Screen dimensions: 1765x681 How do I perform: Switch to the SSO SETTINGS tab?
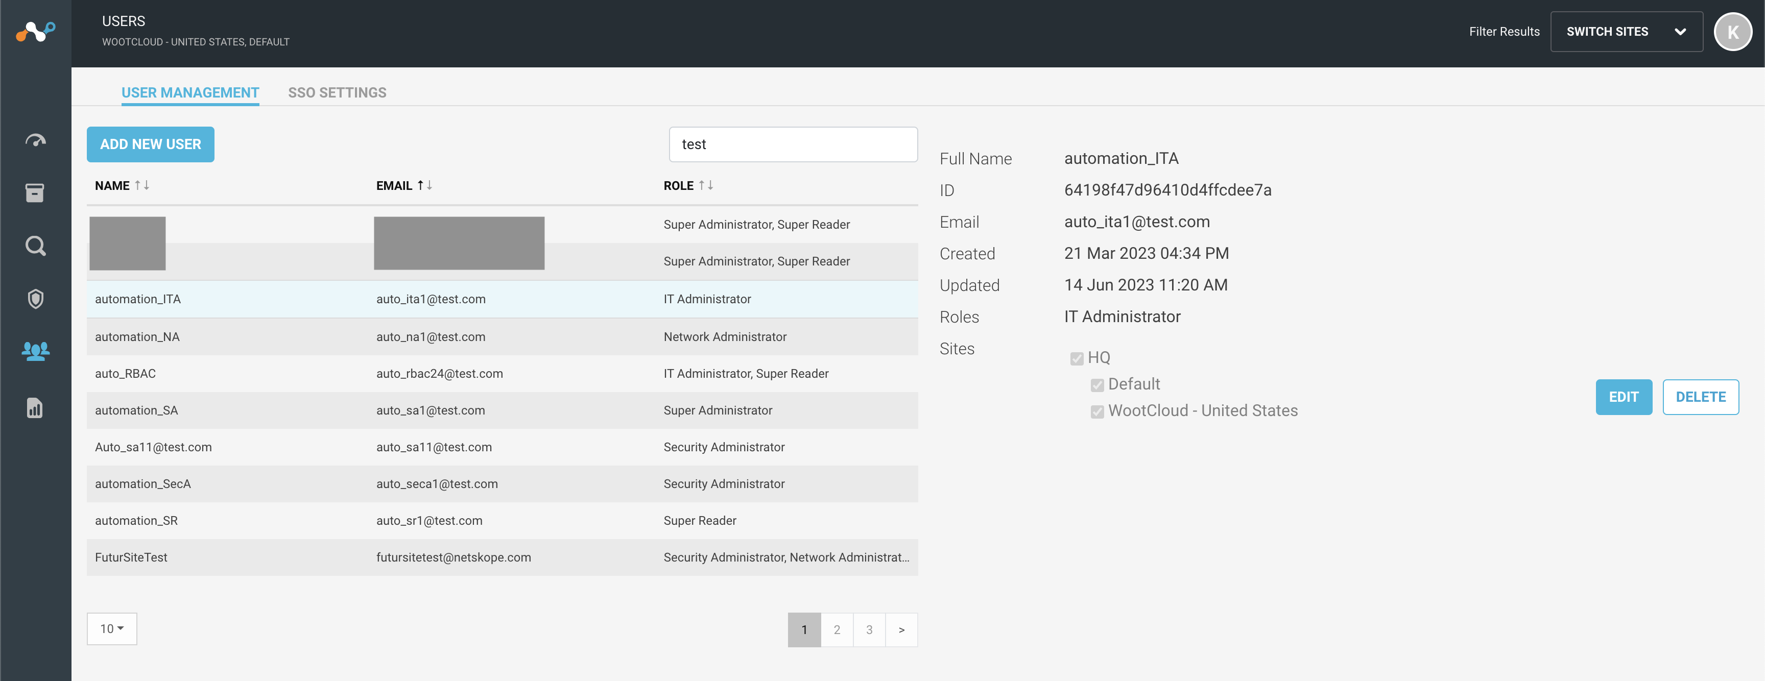pyautogui.click(x=337, y=92)
